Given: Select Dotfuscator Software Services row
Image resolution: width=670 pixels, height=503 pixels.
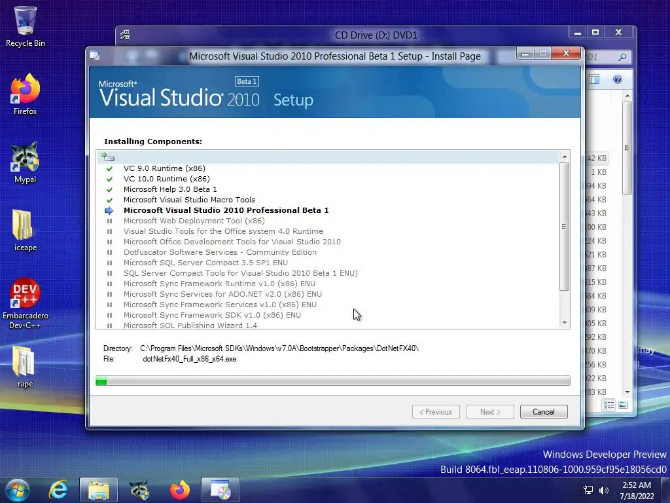Looking at the screenshot, I should pyautogui.click(x=328, y=252).
